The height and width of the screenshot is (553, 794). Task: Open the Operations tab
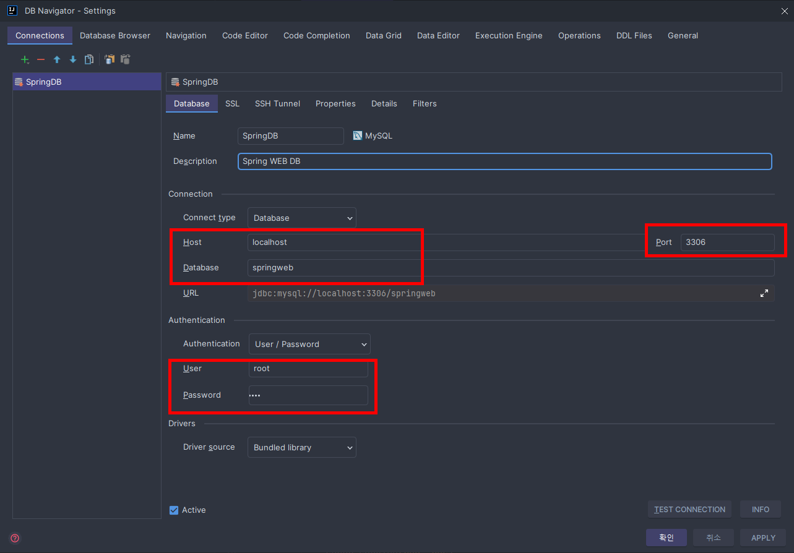tap(579, 35)
